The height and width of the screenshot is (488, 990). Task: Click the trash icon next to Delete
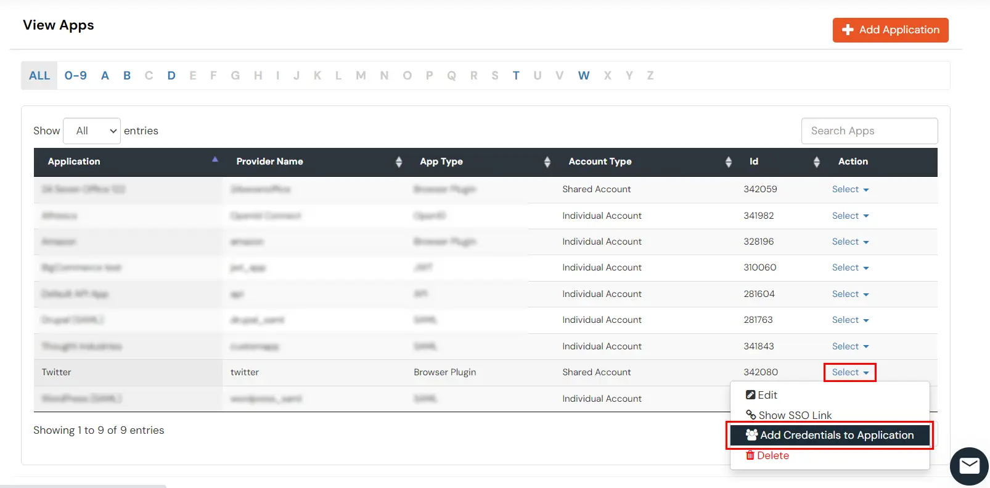pos(750,455)
